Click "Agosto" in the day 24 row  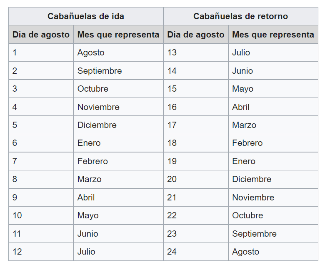[x=245, y=252]
